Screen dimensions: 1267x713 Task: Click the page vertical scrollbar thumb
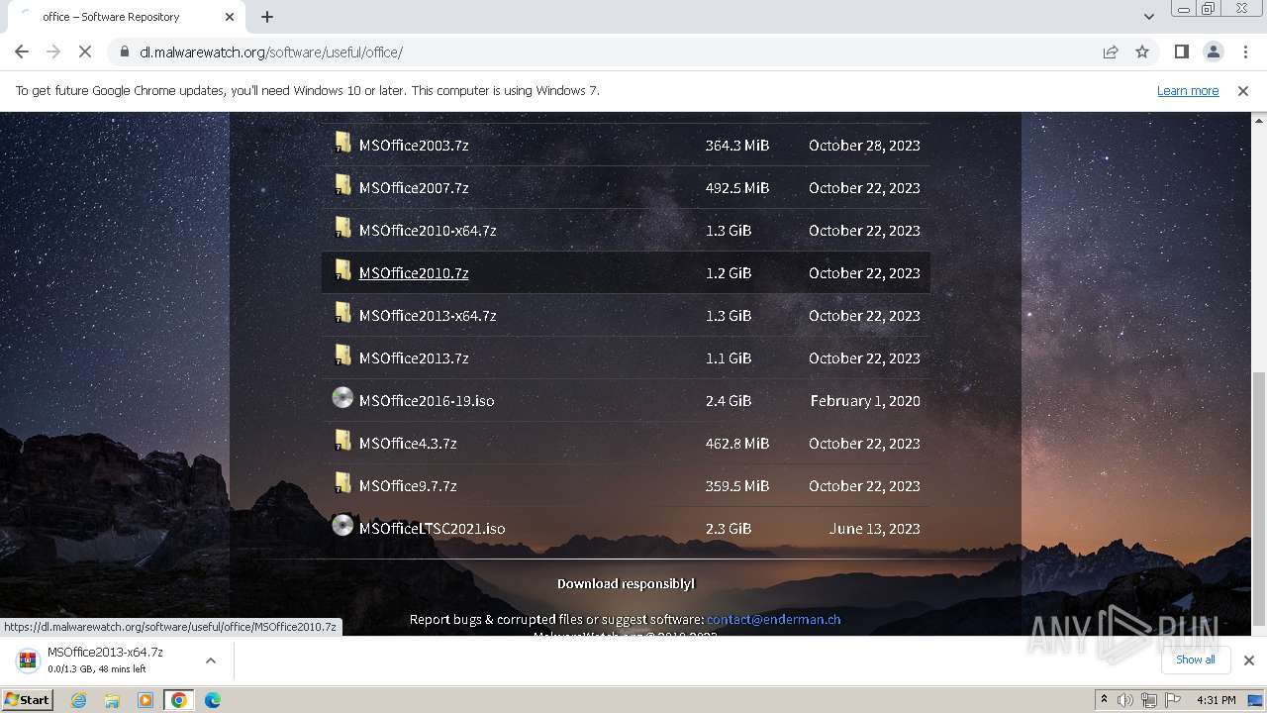[1259, 498]
